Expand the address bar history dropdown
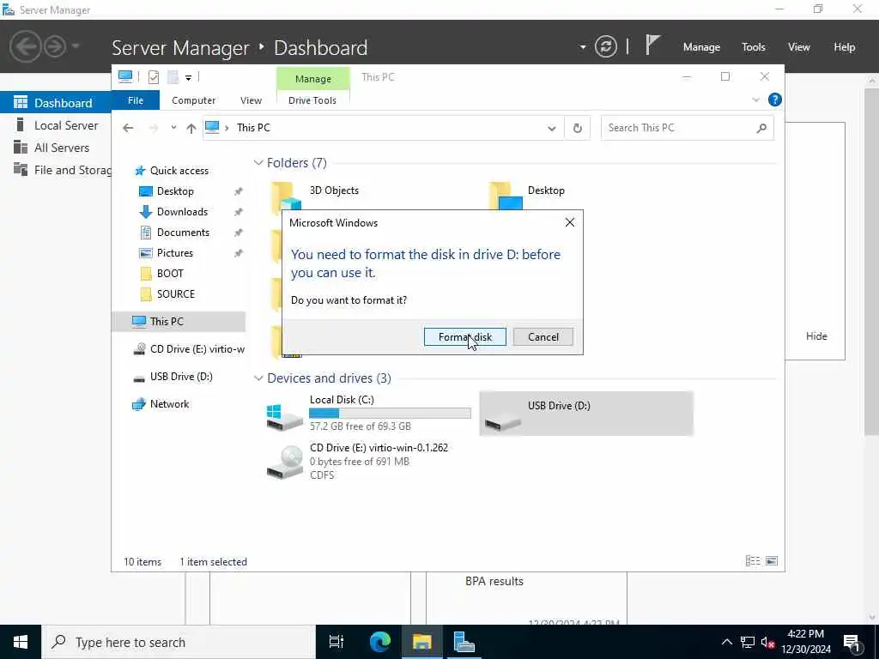The width and height of the screenshot is (879, 659). coord(552,129)
